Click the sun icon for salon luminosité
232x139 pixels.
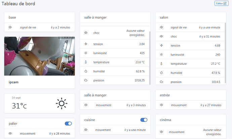point(161,55)
